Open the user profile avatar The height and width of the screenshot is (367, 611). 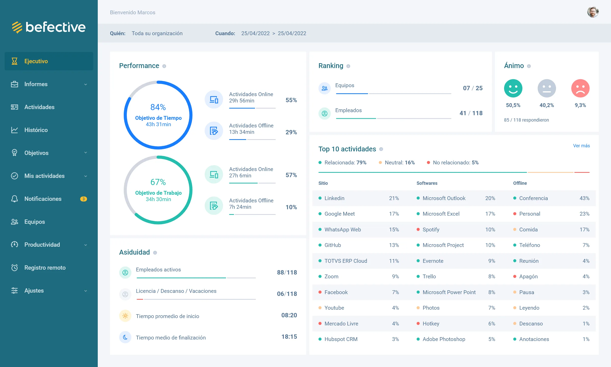pyautogui.click(x=593, y=12)
